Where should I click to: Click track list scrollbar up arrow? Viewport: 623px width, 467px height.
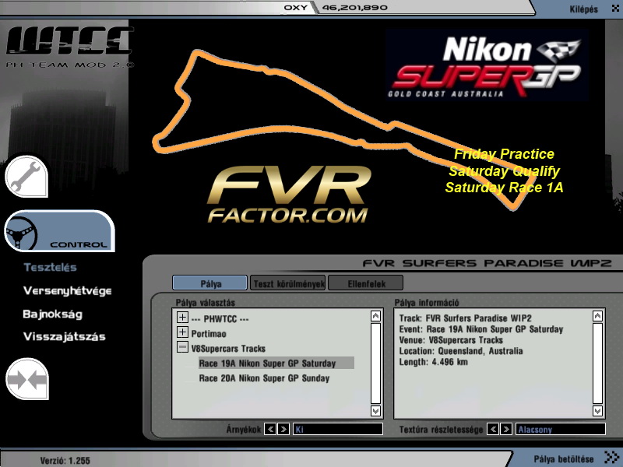pos(375,316)
